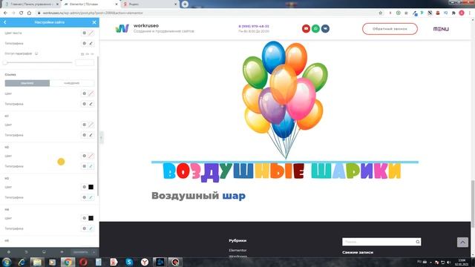Screen dimensions: 475x267
Task: Edit H4 Typography with pencil icon
Action: (91, 228)
